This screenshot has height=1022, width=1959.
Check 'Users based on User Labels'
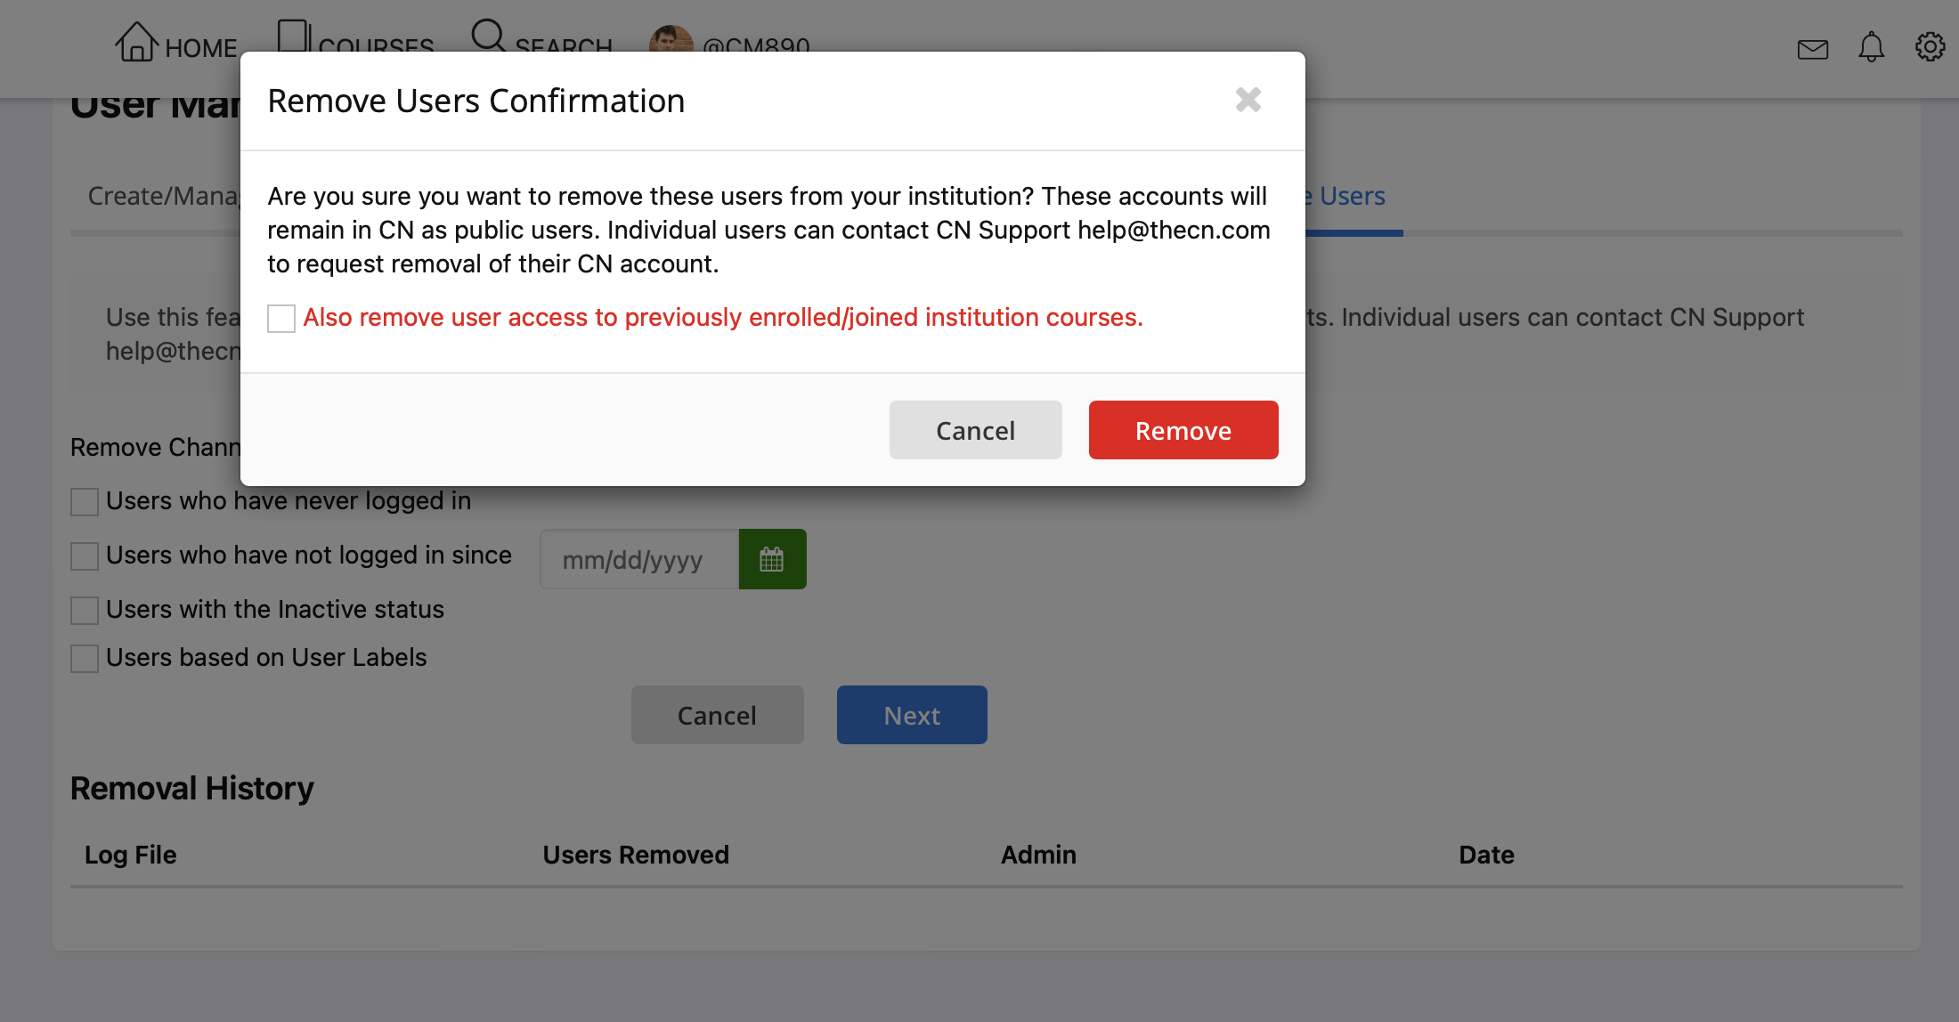pyautogui.click(x=85, y=659)
